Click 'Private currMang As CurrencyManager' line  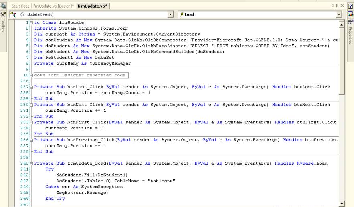[x=83, y=64]
